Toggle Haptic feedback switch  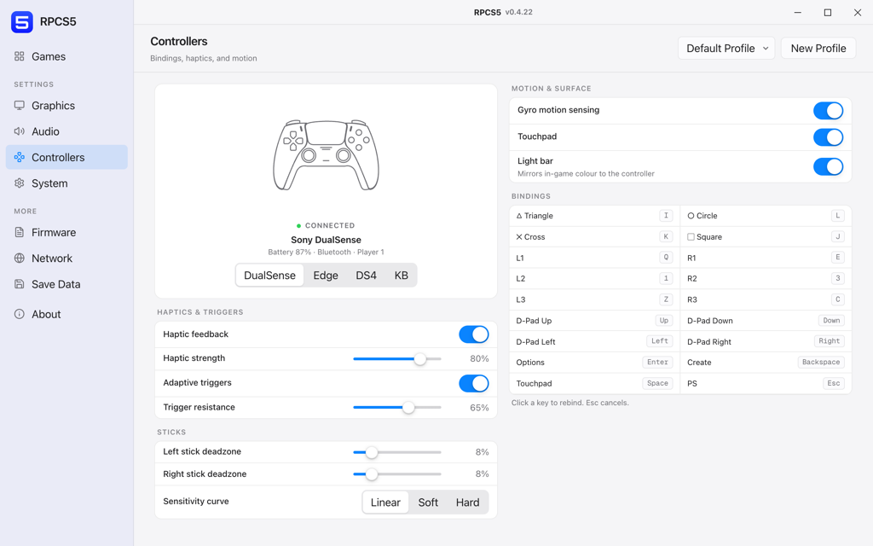click(474, 334)
